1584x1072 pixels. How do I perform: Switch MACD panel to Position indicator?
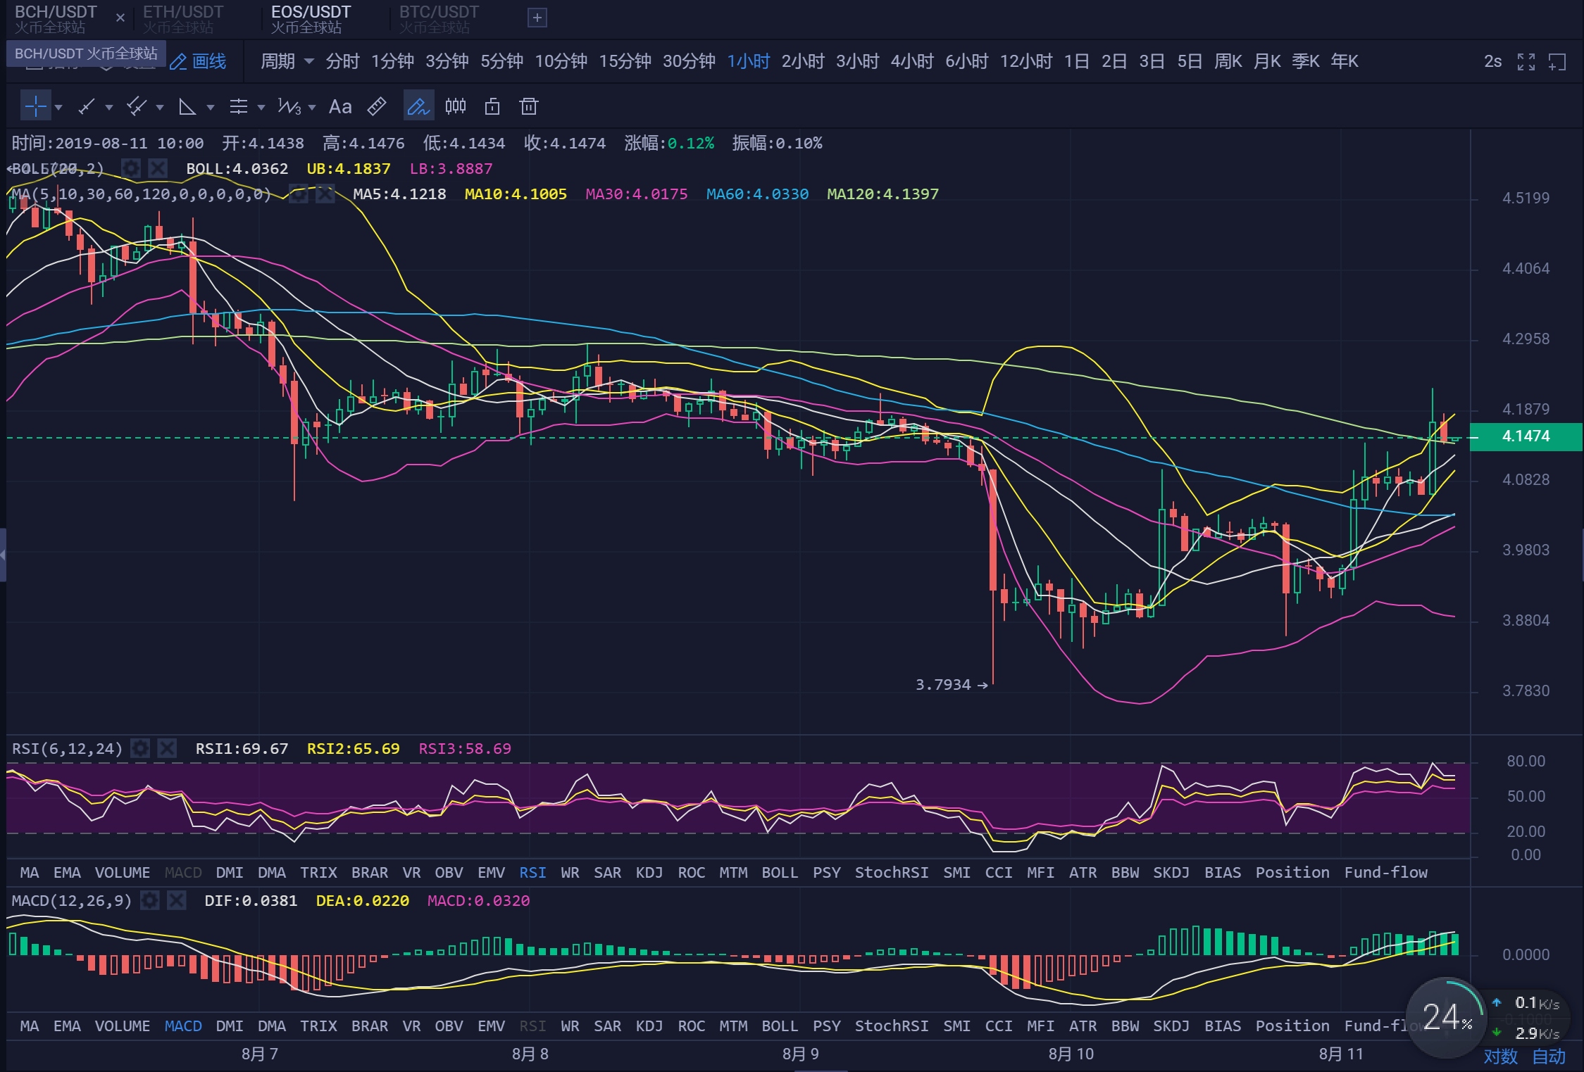pos(1292,1026)
